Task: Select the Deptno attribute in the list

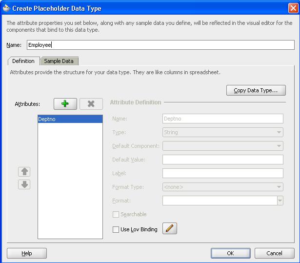Action: click(70, 119)
